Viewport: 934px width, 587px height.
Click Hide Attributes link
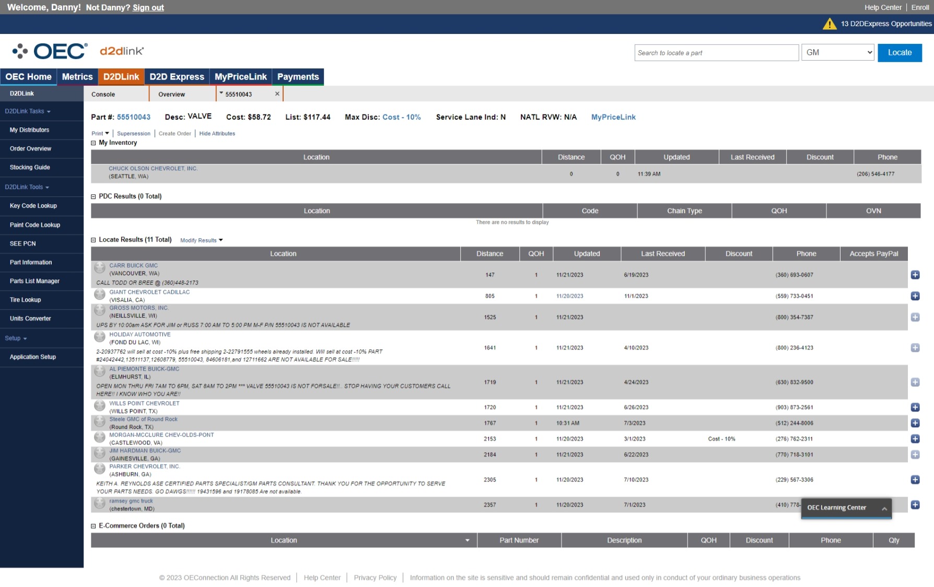(217, 134)
